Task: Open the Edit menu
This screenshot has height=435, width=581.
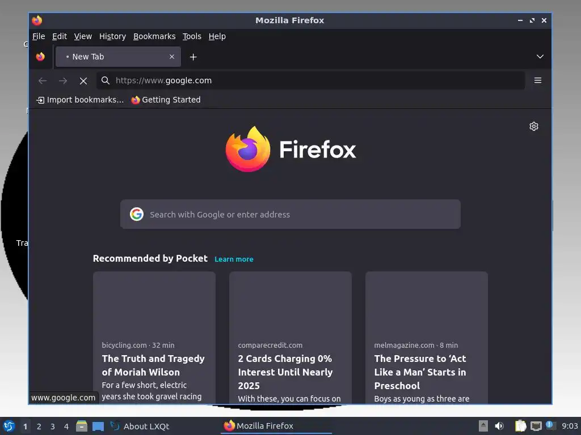Action: pyautogui.click(x=59, y=36)
